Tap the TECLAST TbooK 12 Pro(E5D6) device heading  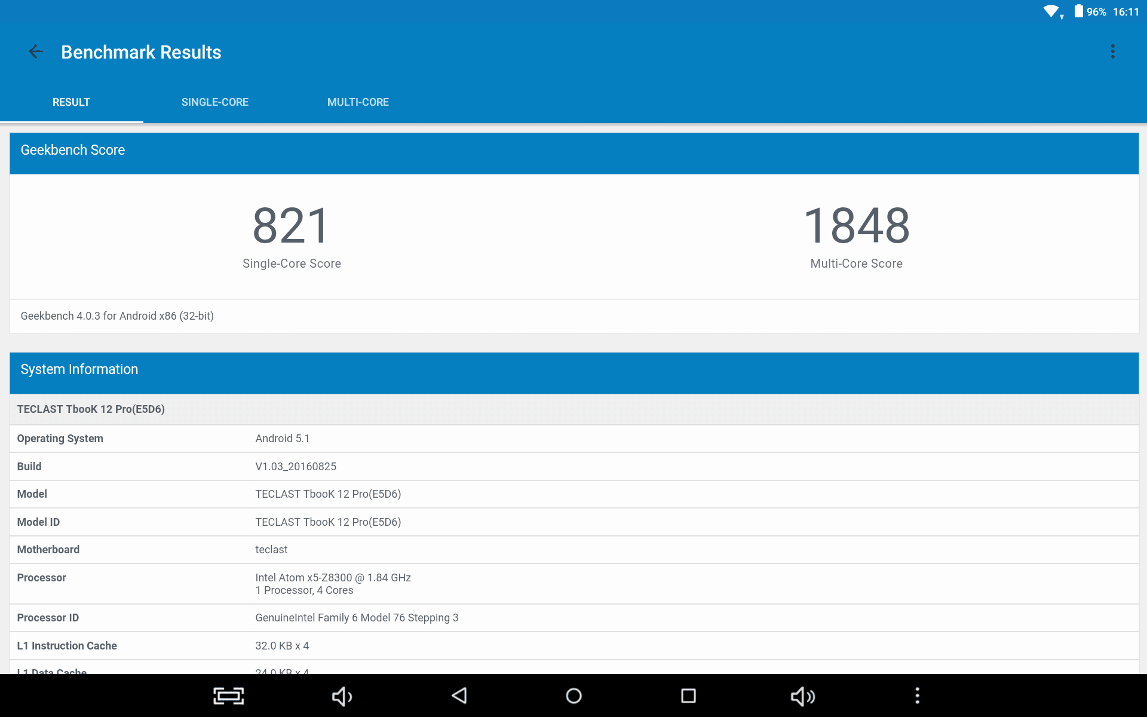coord(91,409)
